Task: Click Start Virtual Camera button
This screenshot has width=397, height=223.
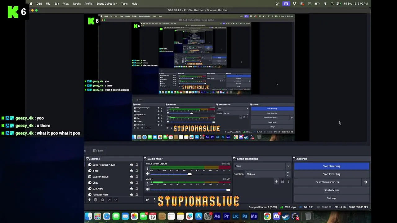Action: point(328,182)
